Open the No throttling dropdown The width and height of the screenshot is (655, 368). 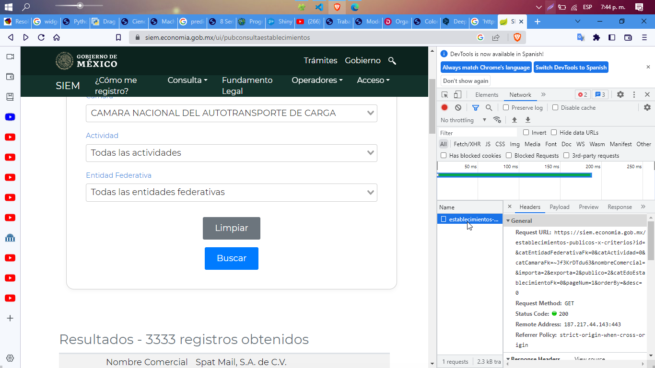[460, 120]
